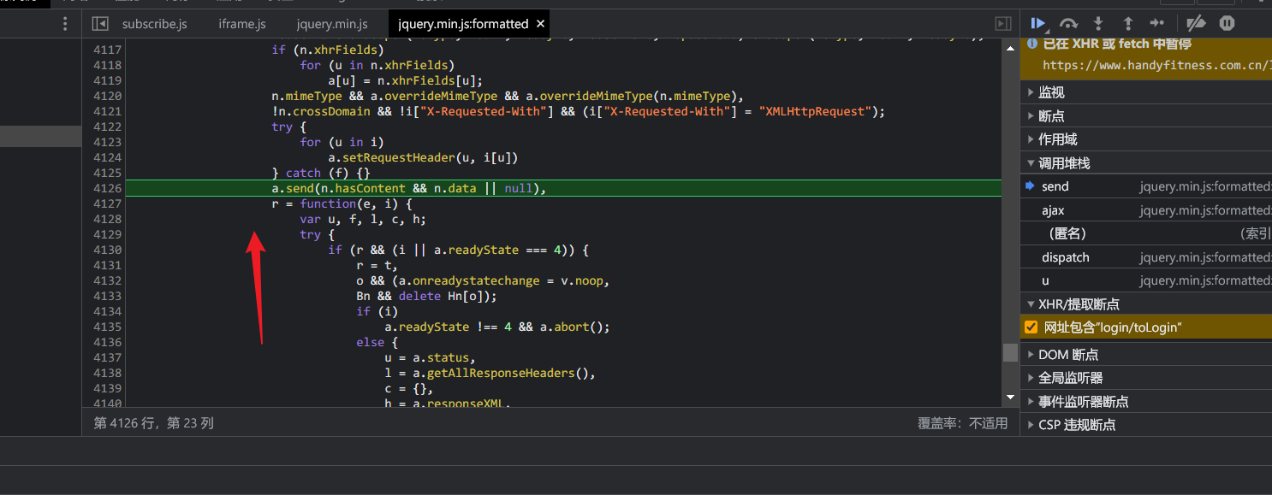Click the single Step arrow icon
The width and height of the screenshot is (1272, 495).
point(1157,23)
